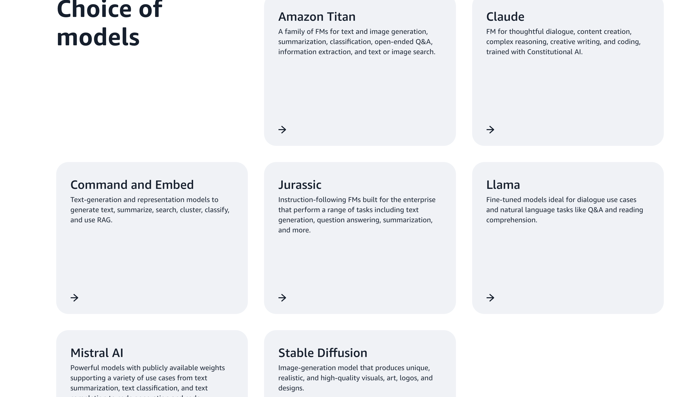Select the Claude model heading
Image resolution: width=680 pixels, height=397 pixels.
[x=505, y=17]
